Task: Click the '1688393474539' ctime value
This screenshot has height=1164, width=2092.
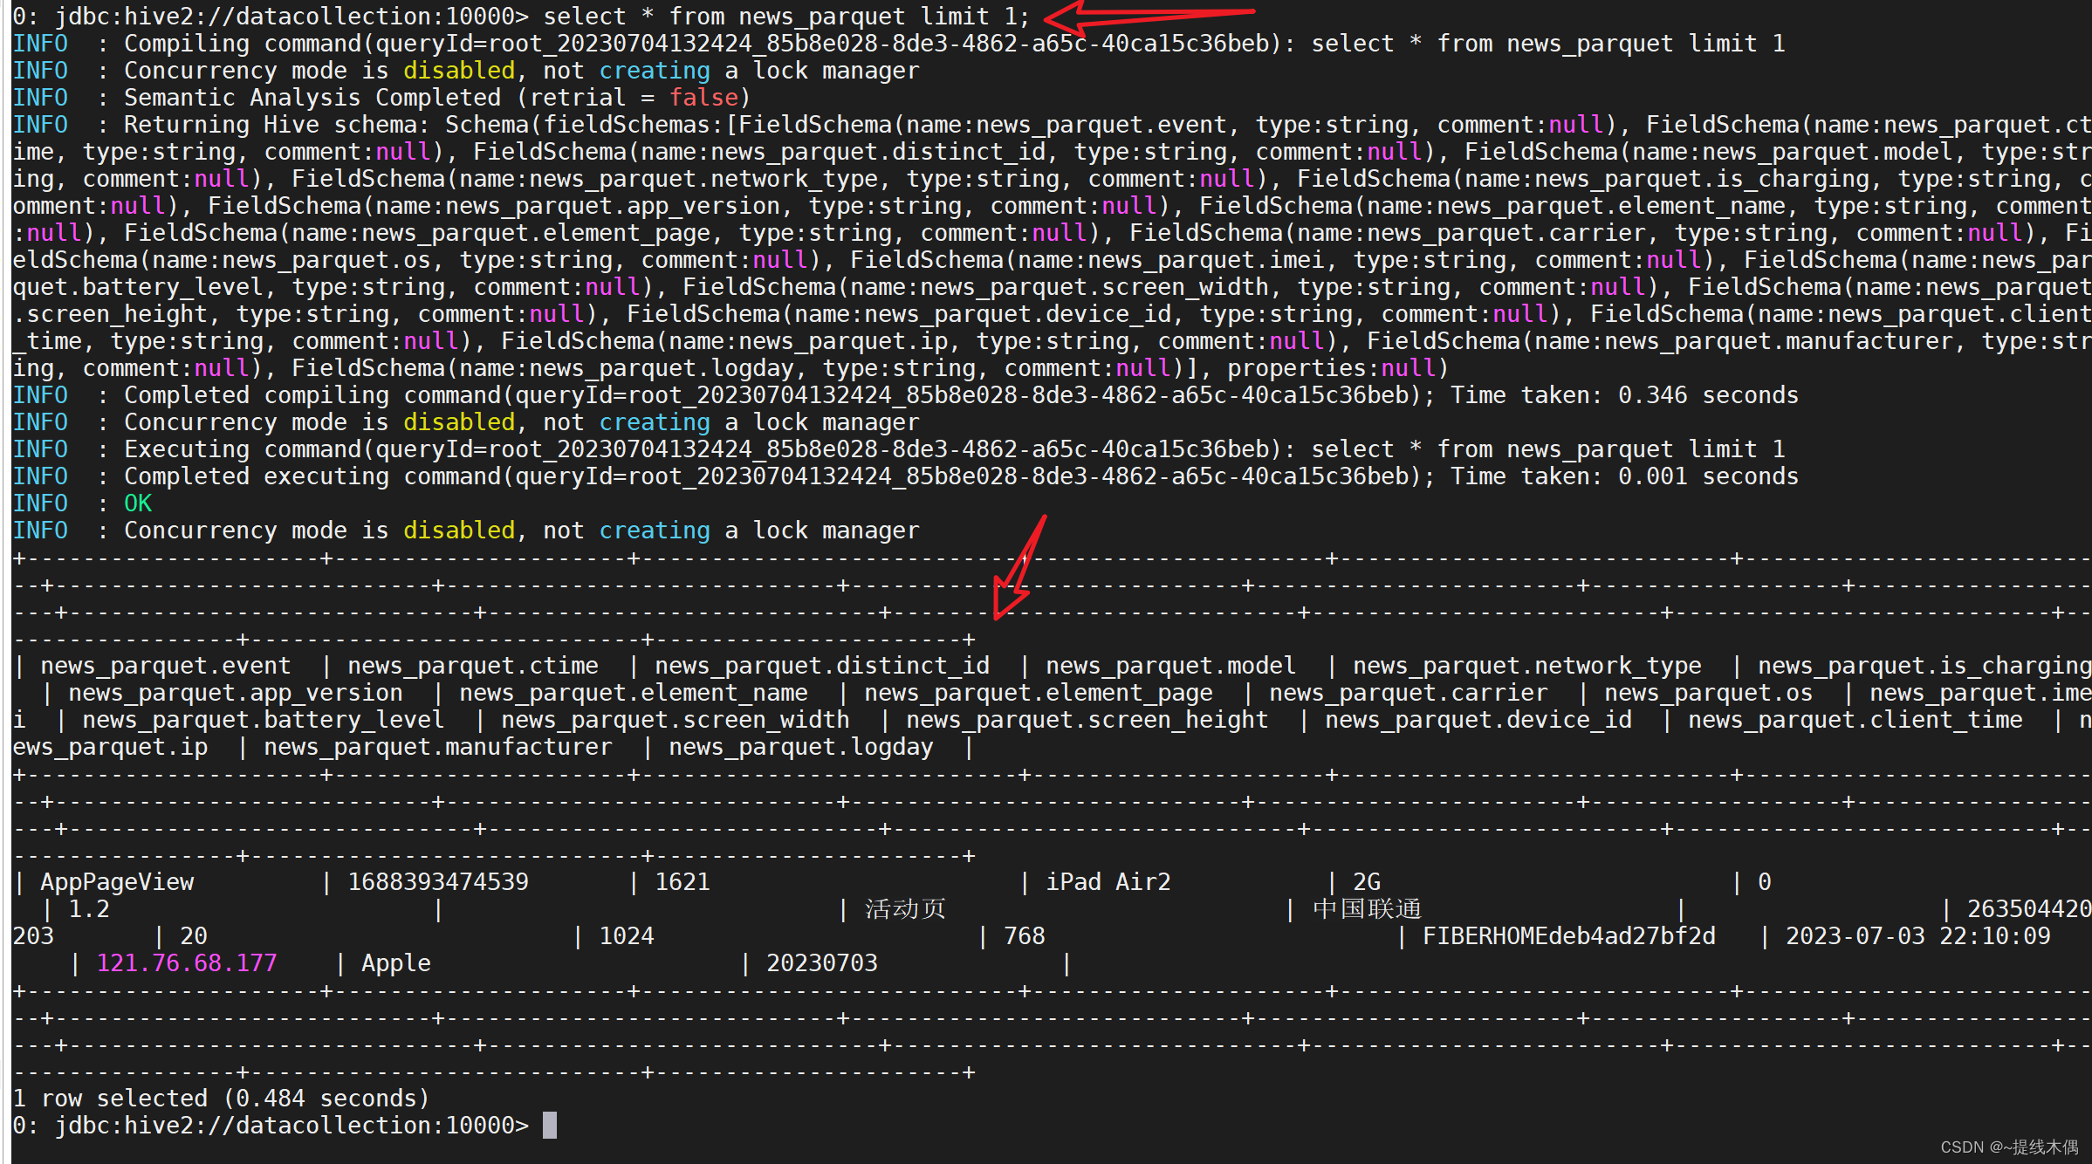Action: coord(437,882)
